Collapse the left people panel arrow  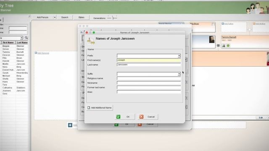point(29,16)
